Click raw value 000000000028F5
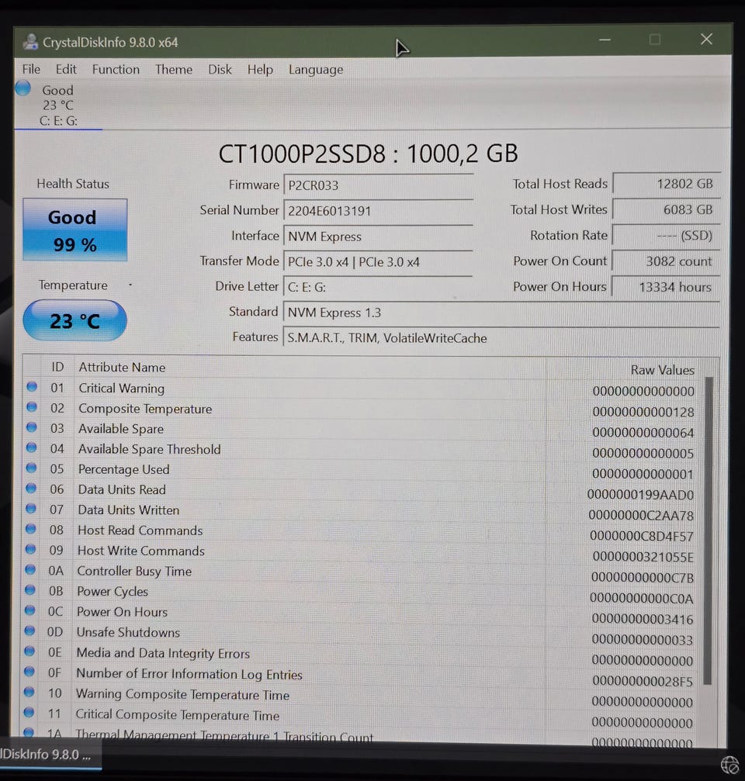Viewport: 745px width, 781px height. click(x=643, y=682)
